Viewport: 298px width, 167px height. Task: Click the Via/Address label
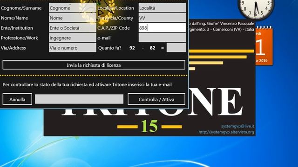pos(14,48)
